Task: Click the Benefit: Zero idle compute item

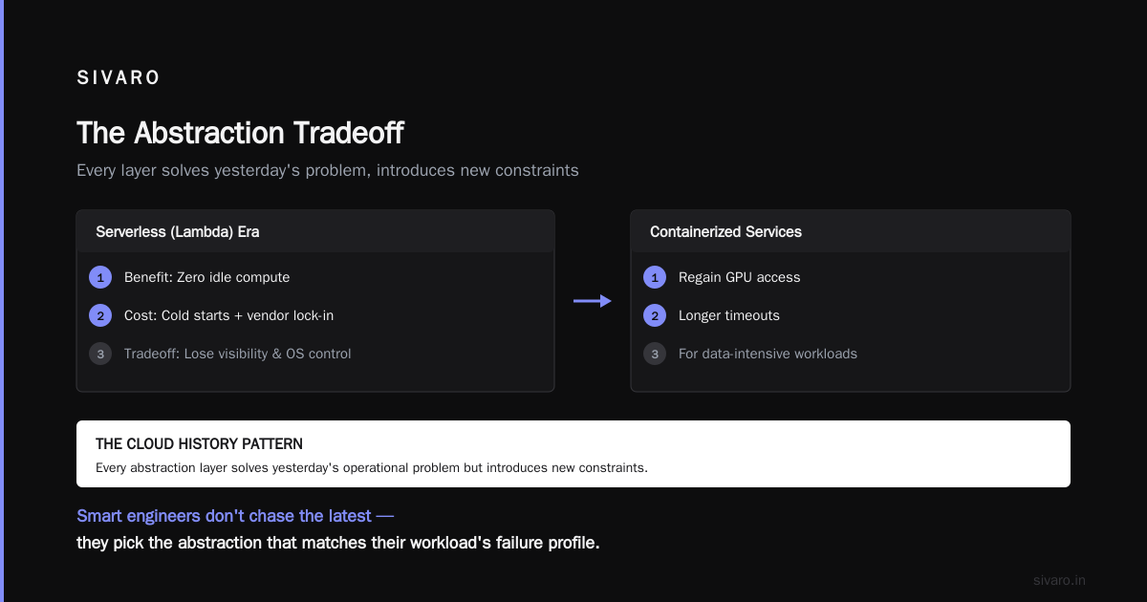Action: 206,277
